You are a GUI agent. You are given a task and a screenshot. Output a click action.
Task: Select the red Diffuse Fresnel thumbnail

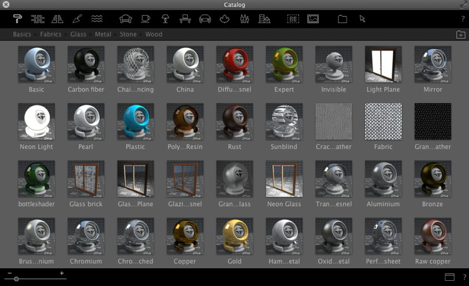234,64
